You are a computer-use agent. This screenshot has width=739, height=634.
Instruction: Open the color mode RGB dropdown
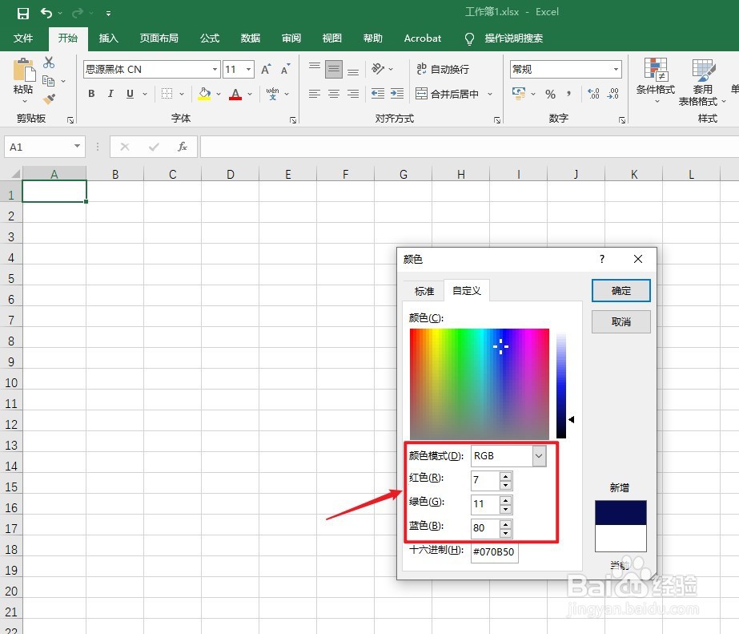[539, 456]
